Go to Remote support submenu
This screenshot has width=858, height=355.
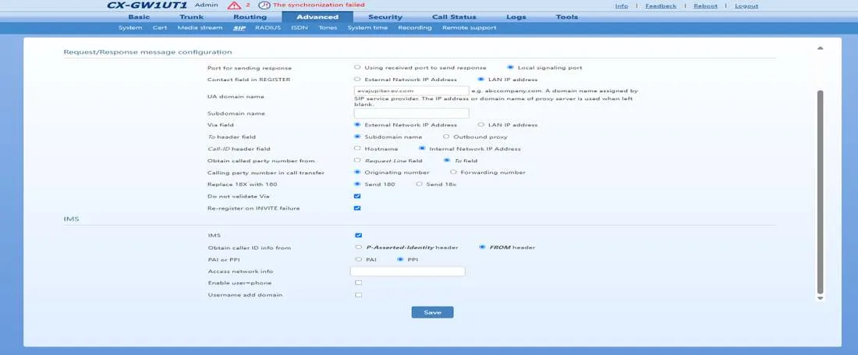pyautogui.click(x=470, y=28)
